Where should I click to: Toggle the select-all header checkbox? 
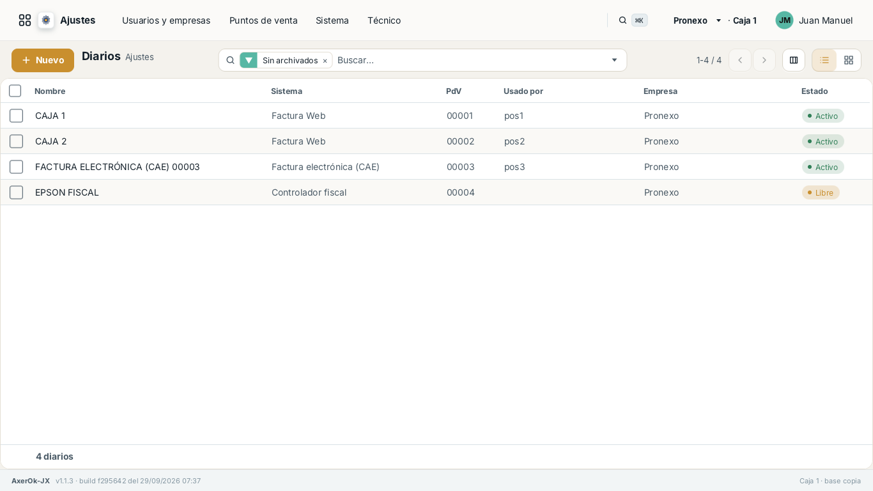pyautogui.click(x=15, y=91)
